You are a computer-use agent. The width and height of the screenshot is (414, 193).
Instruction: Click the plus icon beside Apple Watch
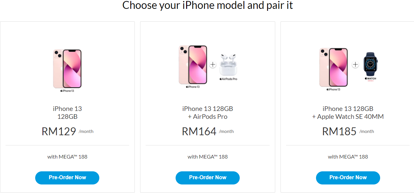pyautogui.click(x=355, y=65)
